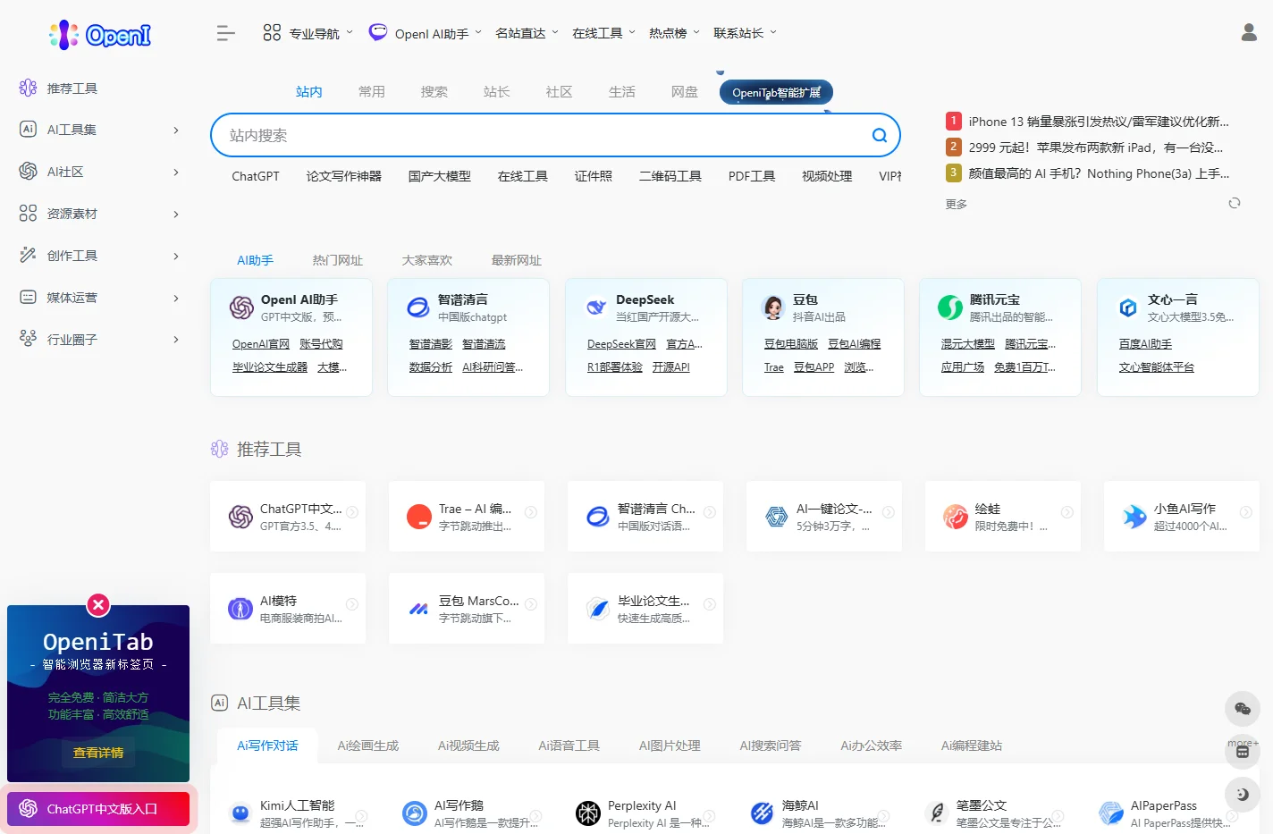Open the WeChat floating icon
The image size is (1273, 834).
[1242, 709]
